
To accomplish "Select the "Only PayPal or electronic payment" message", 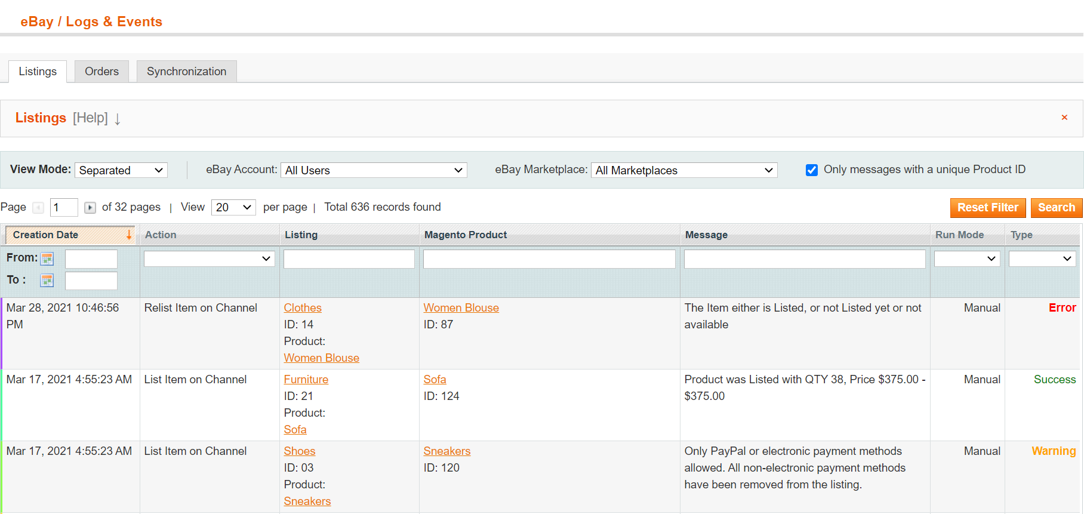I will point(795,468).
